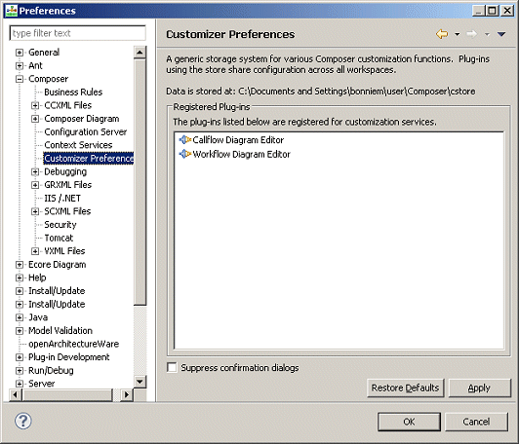This screenshot has width=519, height=444.
Task: Expand the SCXML Files node
Action: pyautogui.click(x=35, y=211)
